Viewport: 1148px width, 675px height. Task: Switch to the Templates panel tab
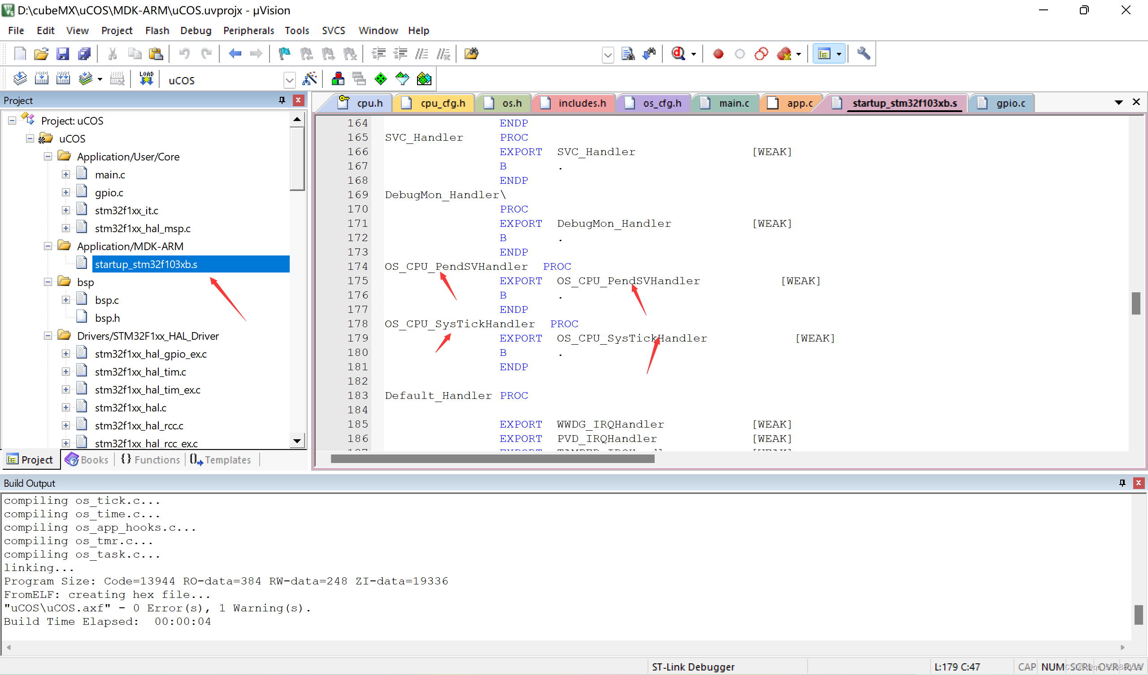[221, 459]
